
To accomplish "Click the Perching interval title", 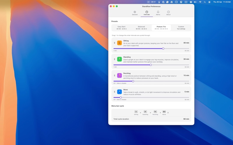I will pyautogui.click(x=127, y=73).
